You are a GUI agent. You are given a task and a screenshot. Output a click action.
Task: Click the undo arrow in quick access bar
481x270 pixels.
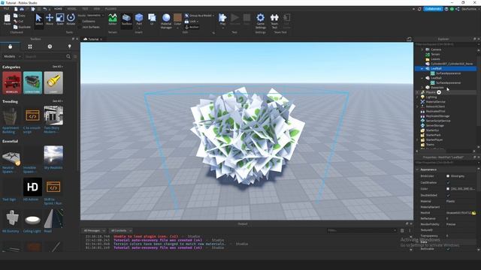pos(44,9)
